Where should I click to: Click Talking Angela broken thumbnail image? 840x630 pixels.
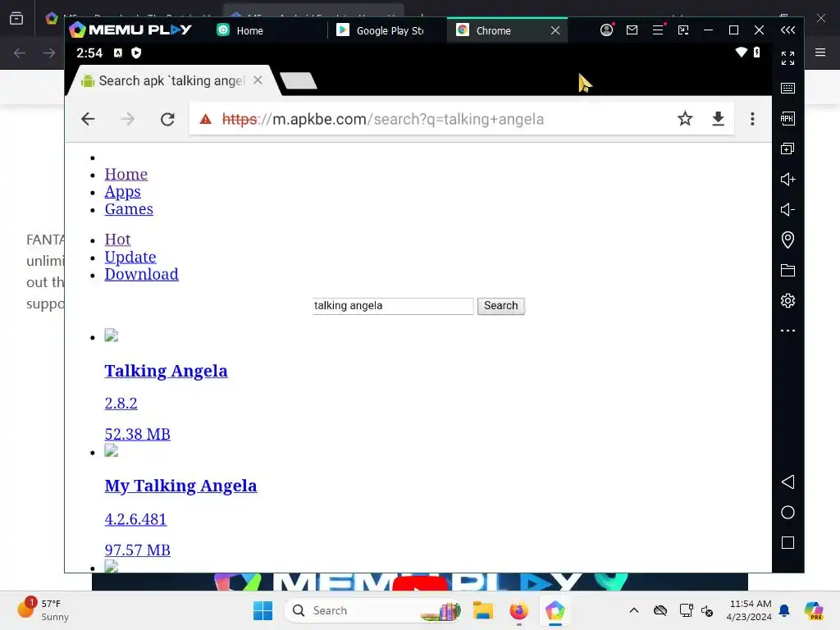(111, 336)
